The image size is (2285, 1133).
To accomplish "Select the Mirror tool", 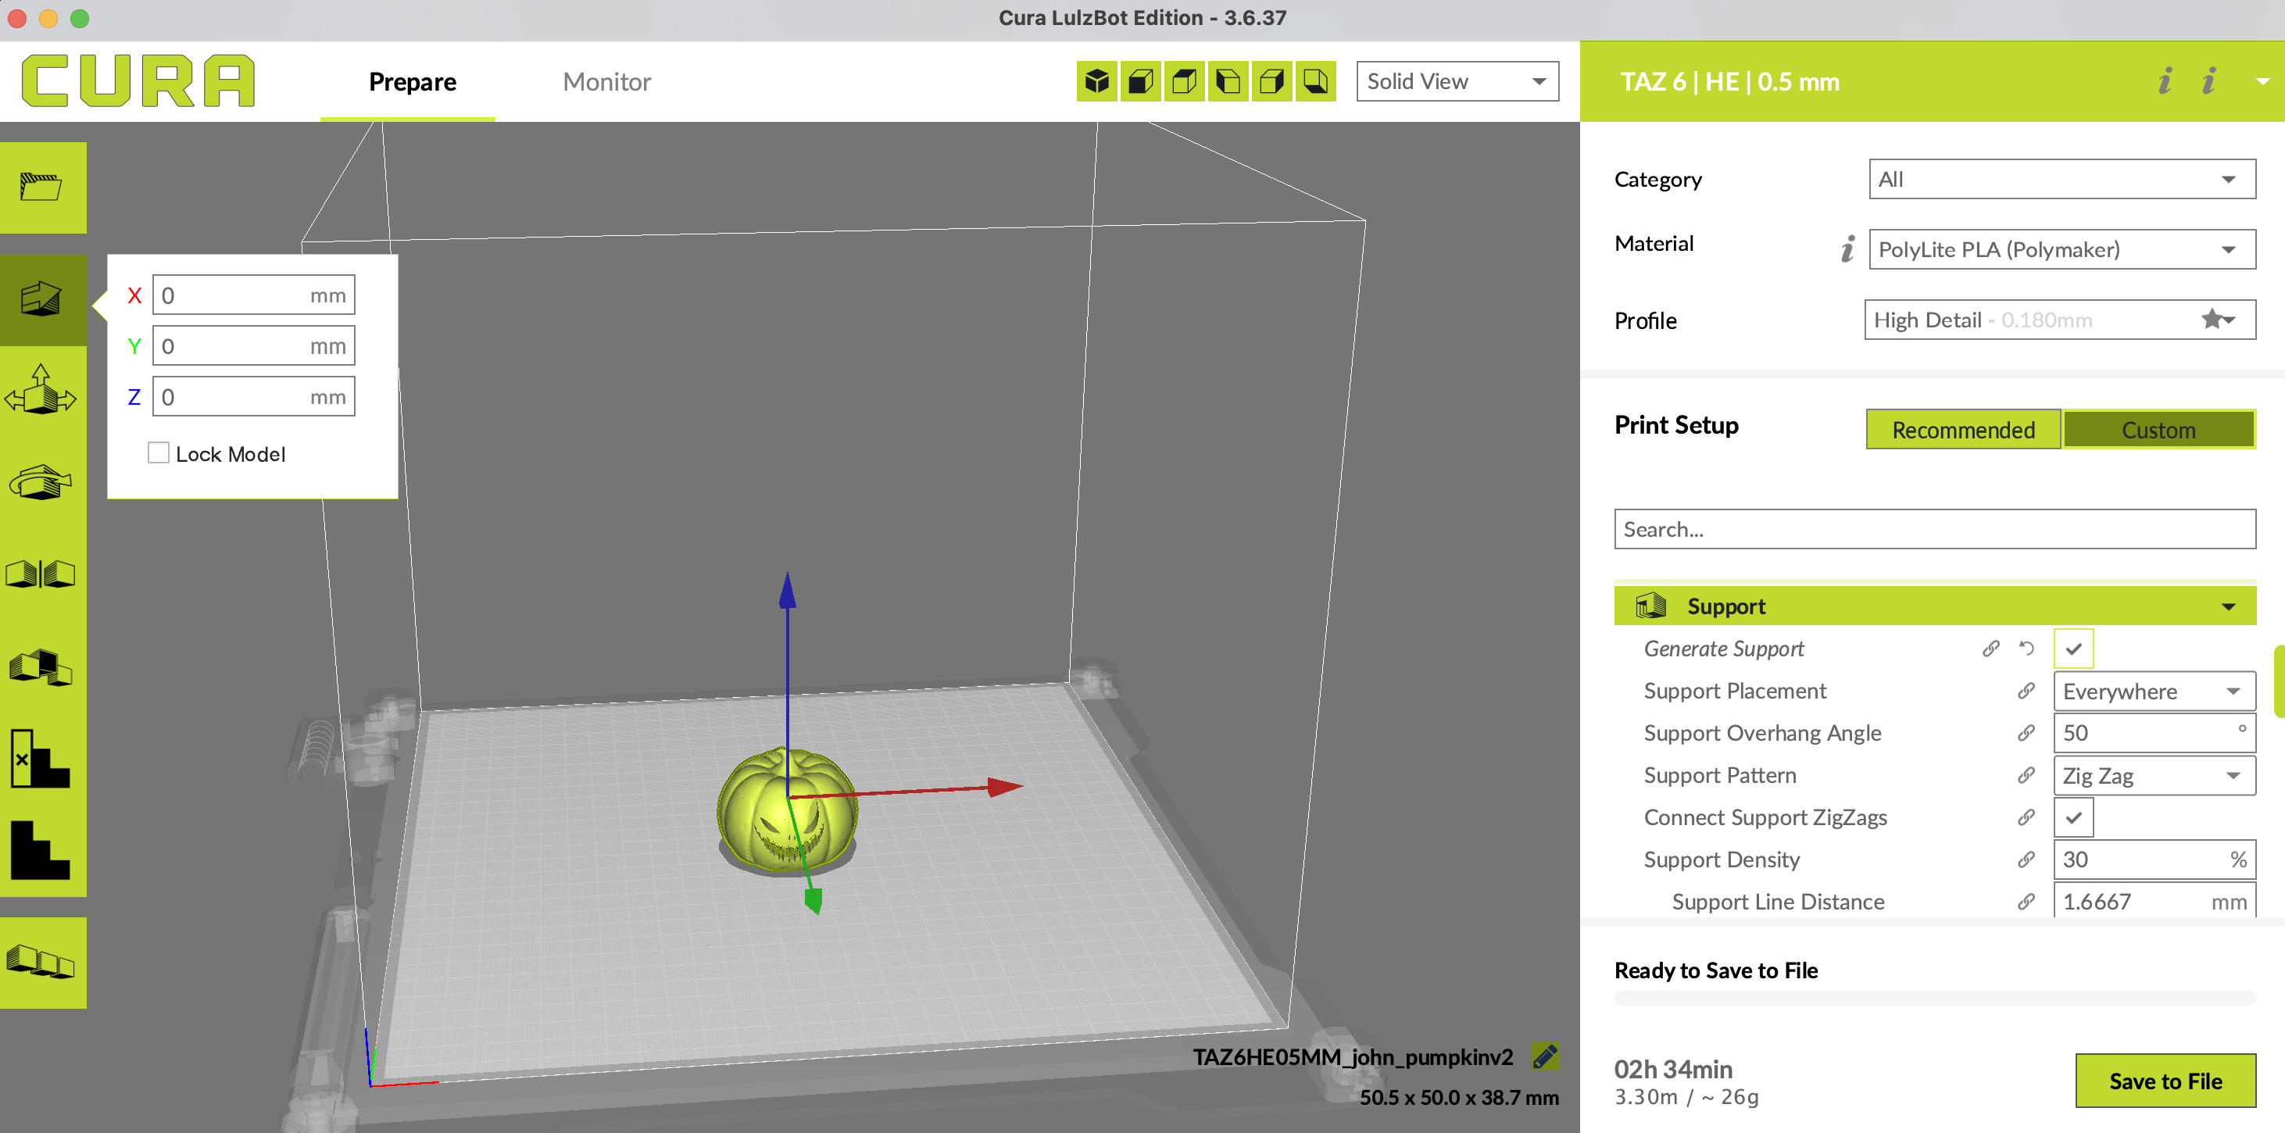I will pos(42,574).
